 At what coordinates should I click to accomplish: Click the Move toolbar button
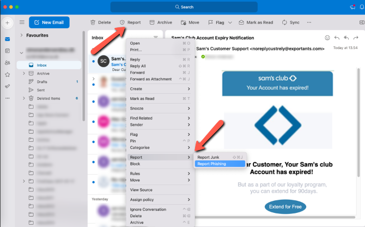tap(190, 22)
